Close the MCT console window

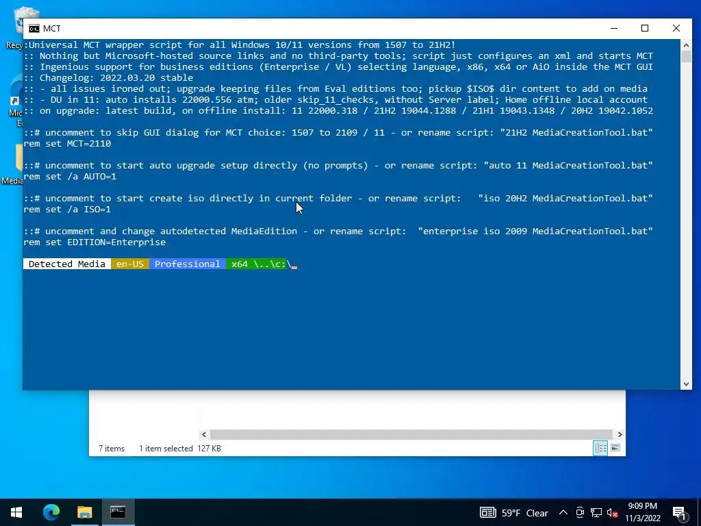(x=676, y=28)
